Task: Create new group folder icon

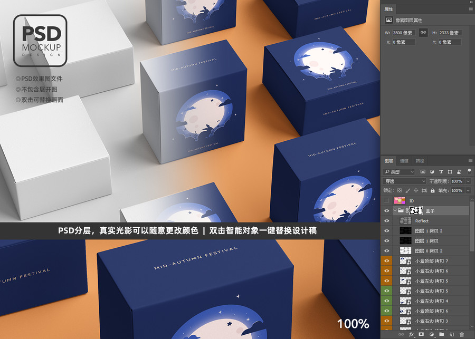Action: coord(441,334)
